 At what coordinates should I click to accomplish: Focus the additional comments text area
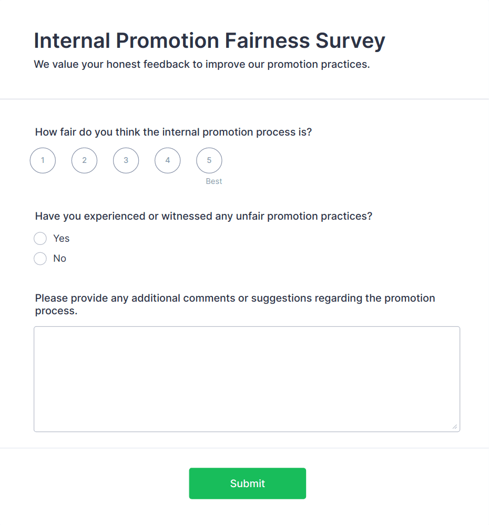pos(247,379)
